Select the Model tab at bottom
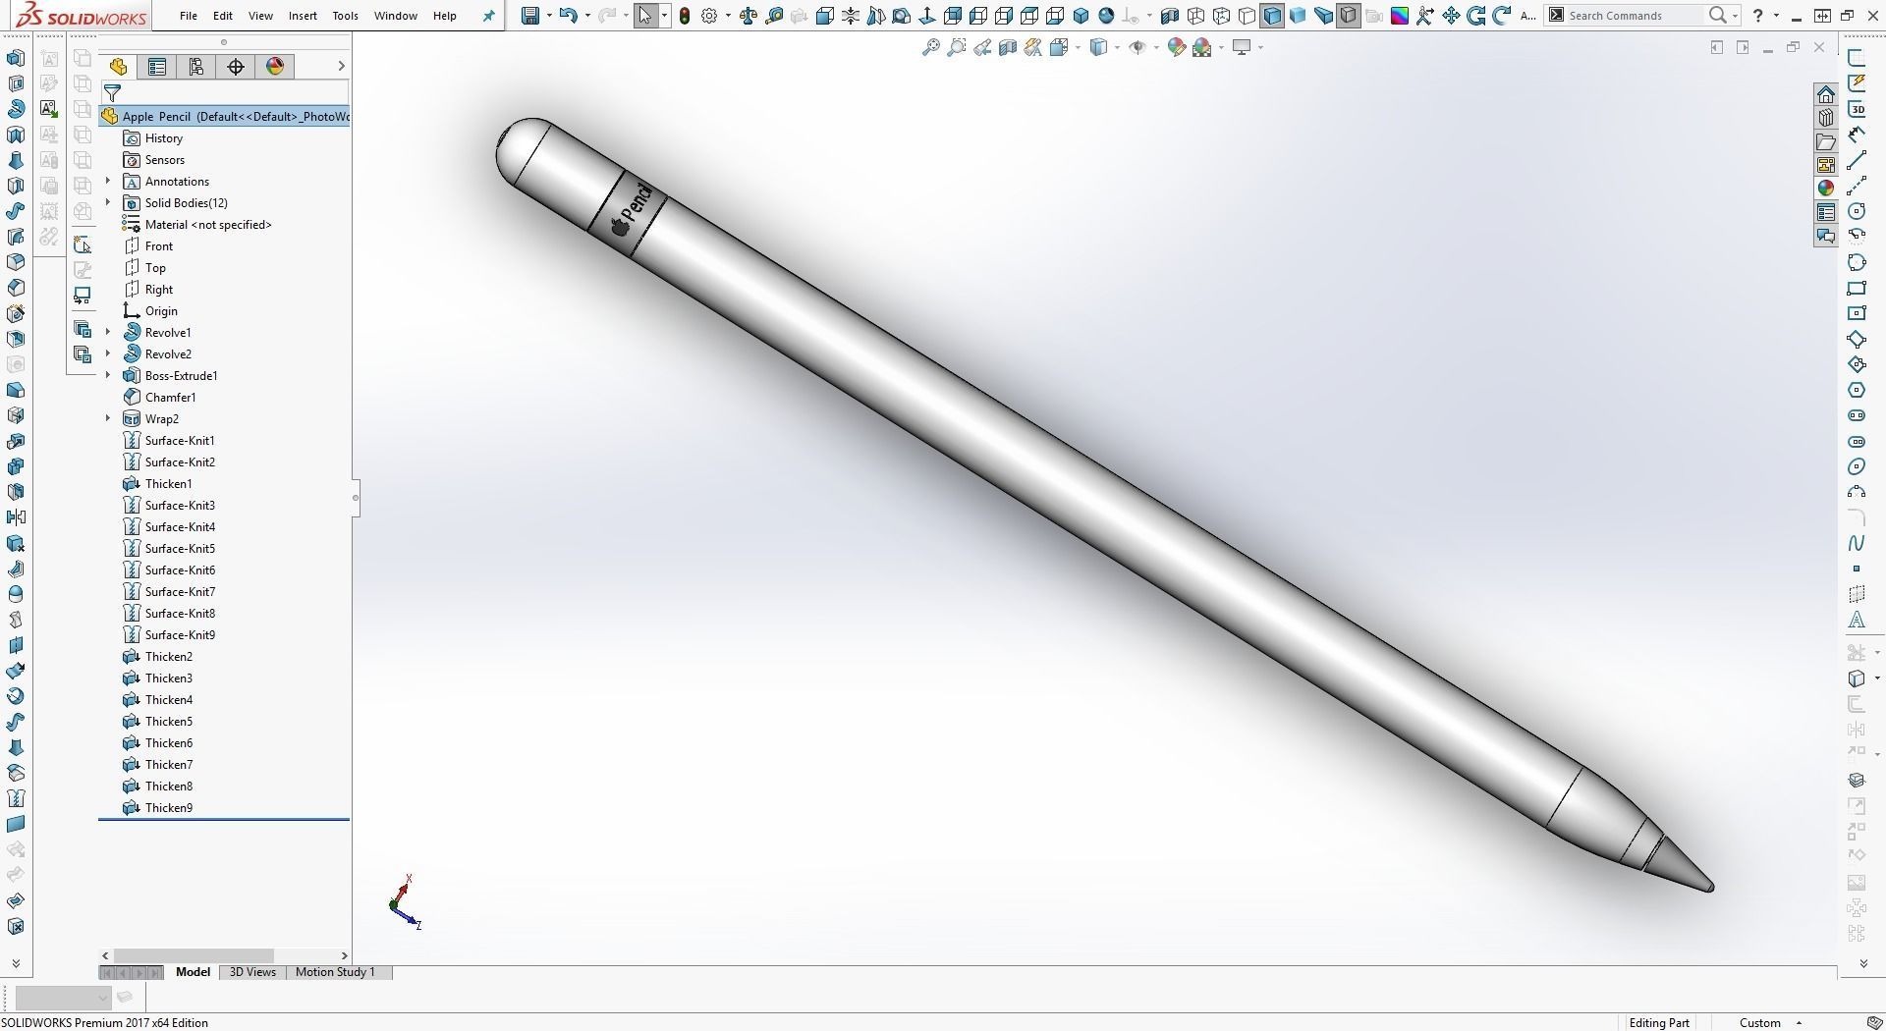Viewport: 1886px width, 1031px height. pos(193,972)
